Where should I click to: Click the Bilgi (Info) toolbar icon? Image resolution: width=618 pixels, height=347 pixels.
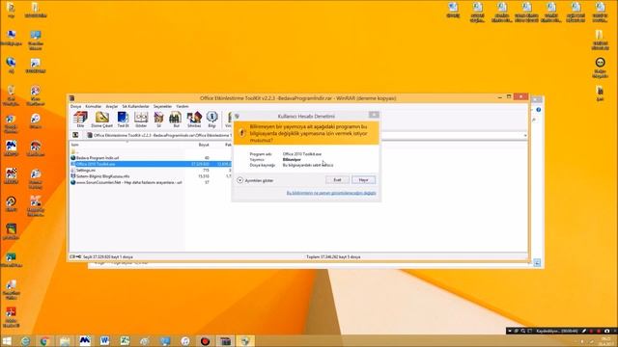212,120
